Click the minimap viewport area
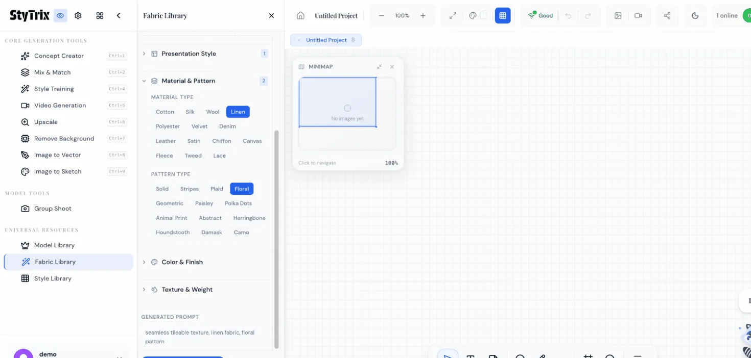 [x=337, y=102]
